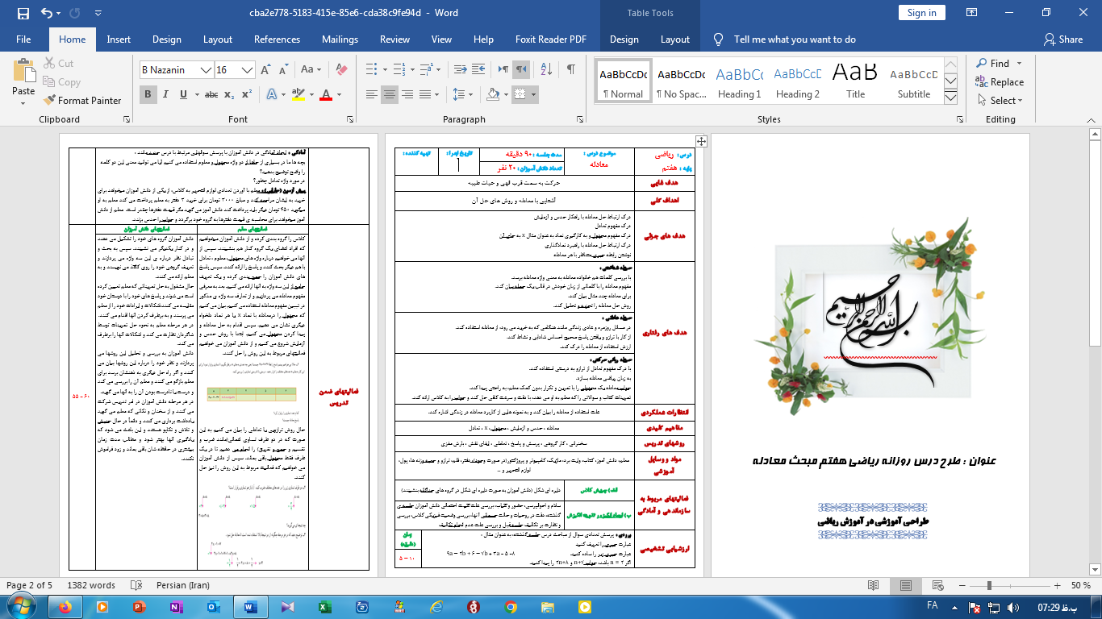Toggle Right-to-Left text direction
Viewport: 1102px width, 619px height.
[521, 69]
